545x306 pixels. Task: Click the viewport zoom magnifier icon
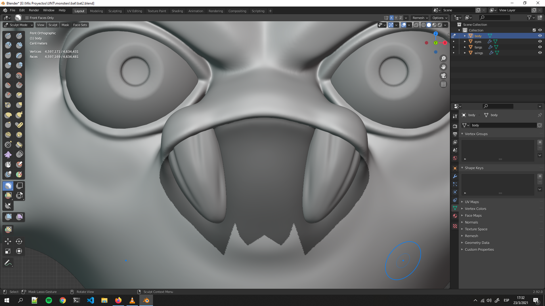pyautogui.click(x=443, y=58)
